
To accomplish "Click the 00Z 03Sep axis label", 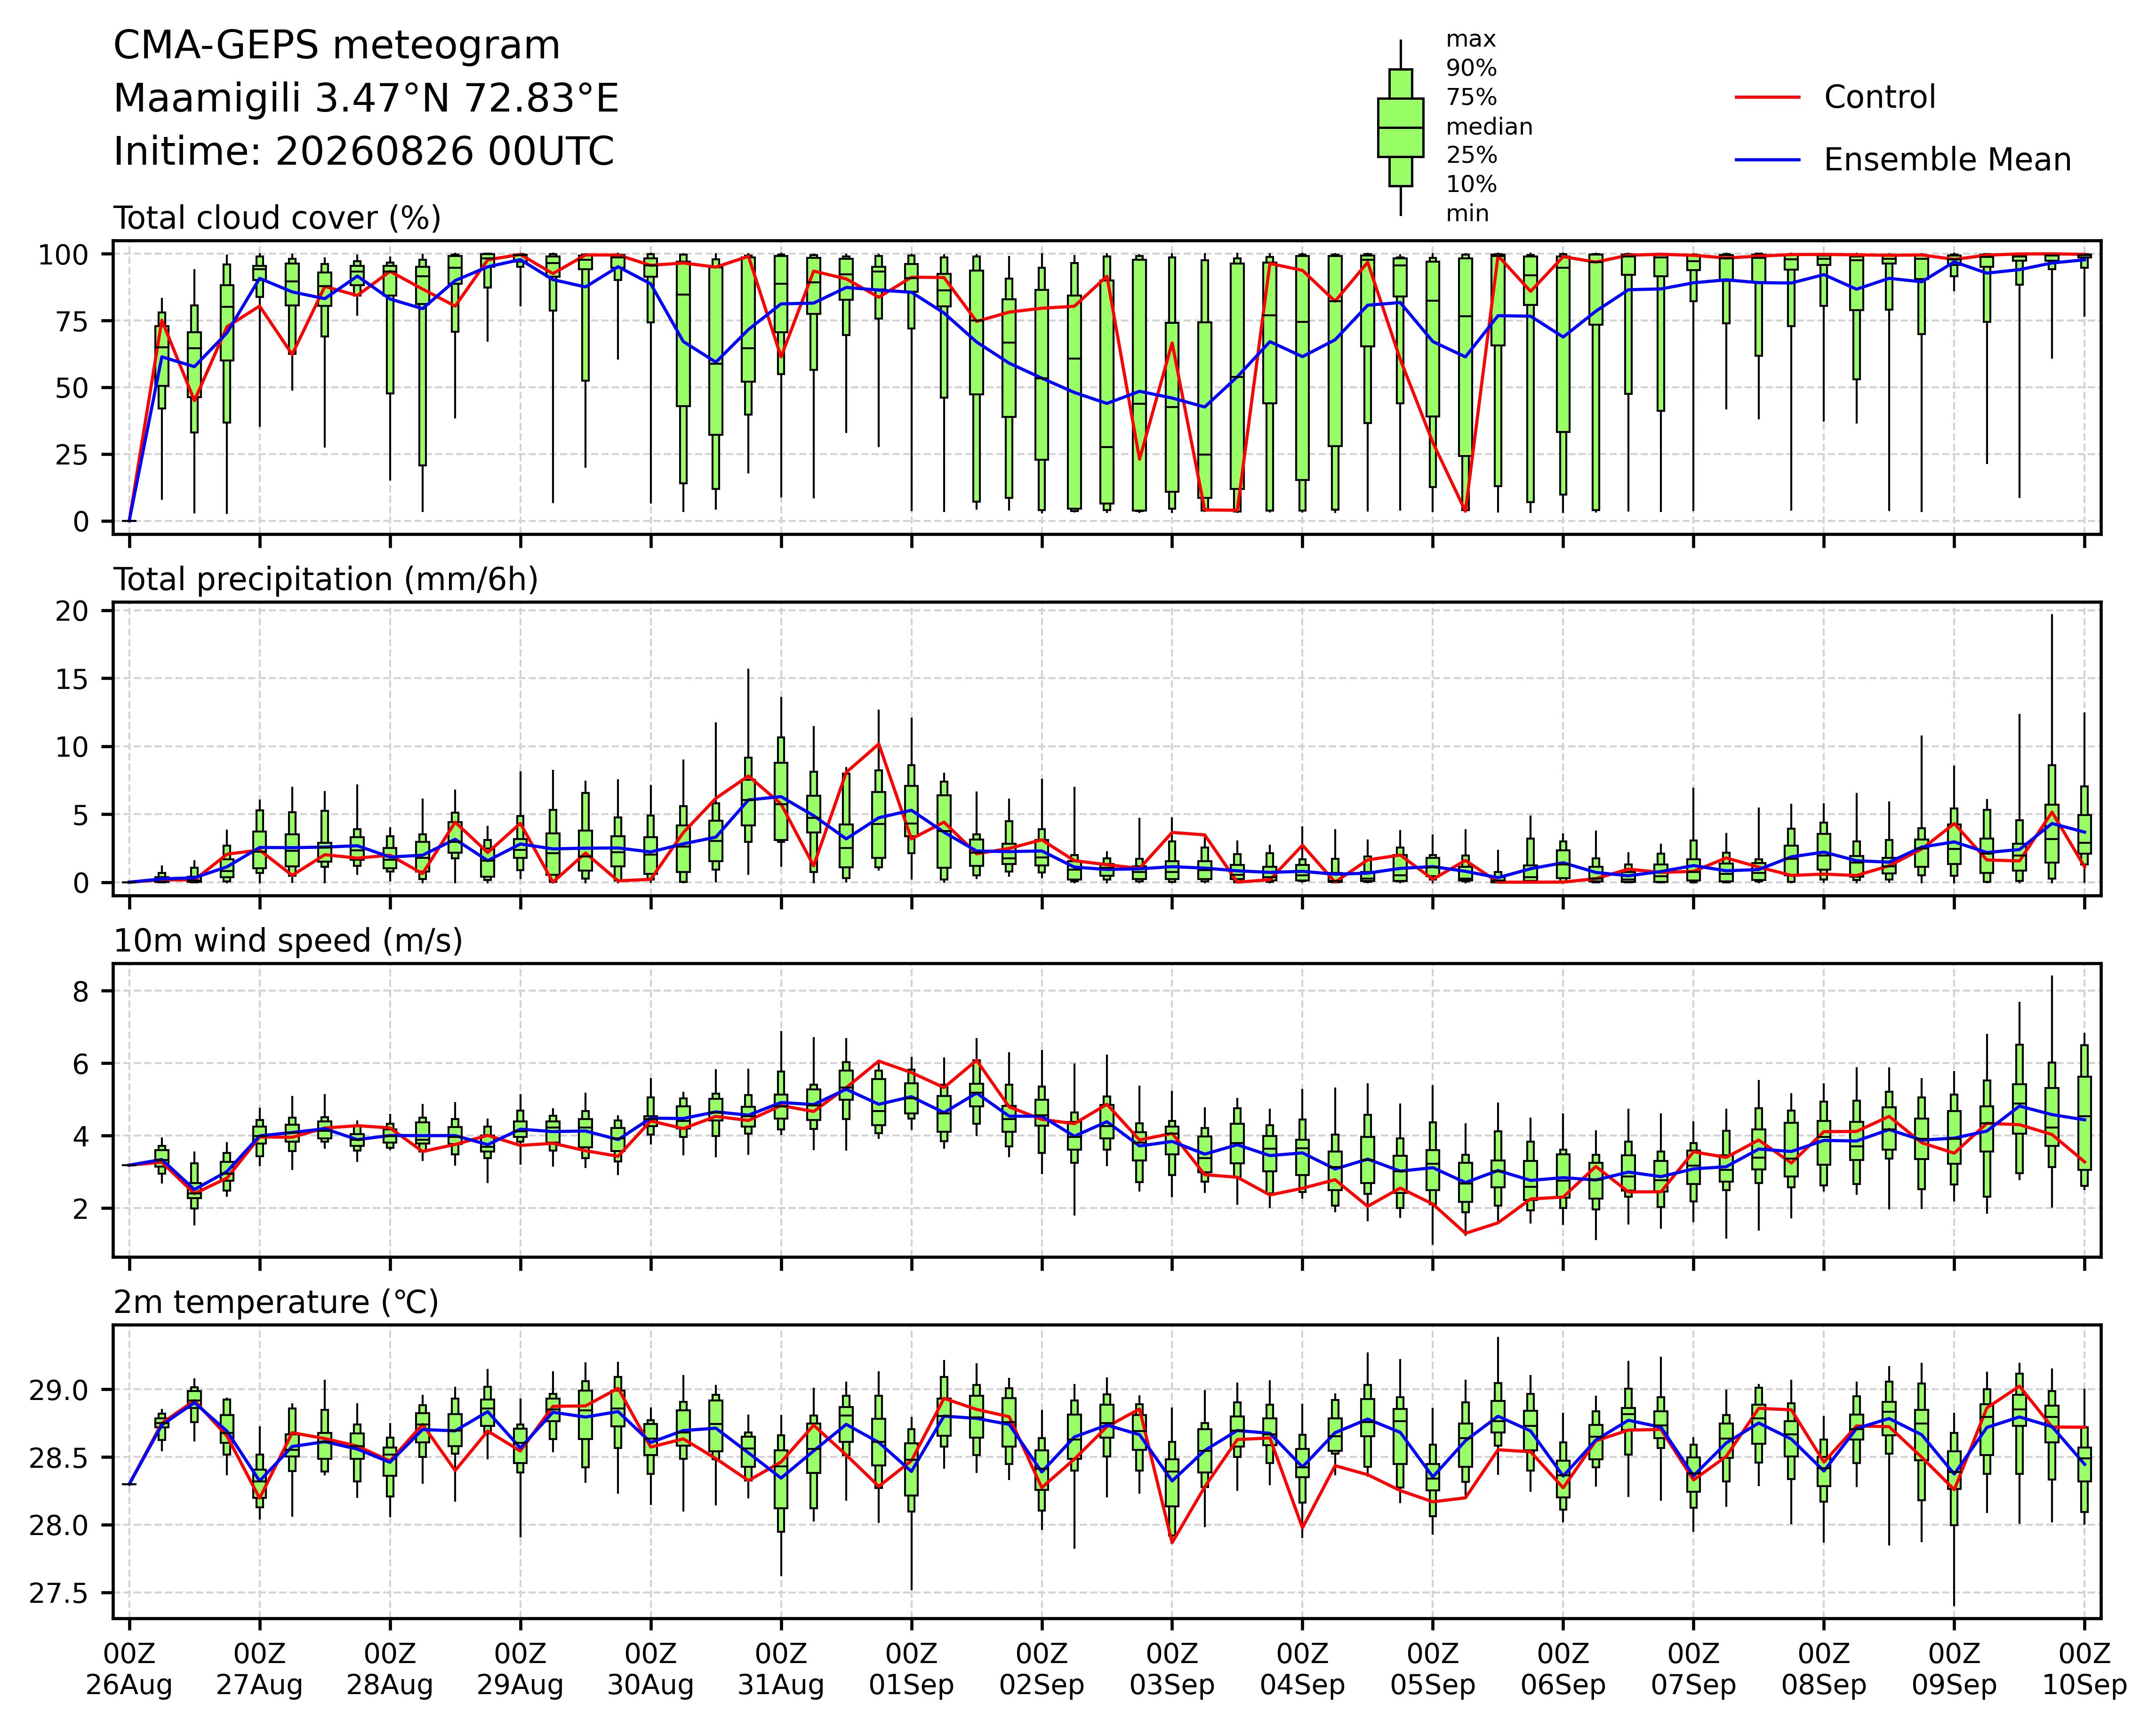I will (x=1172, y=1669).
